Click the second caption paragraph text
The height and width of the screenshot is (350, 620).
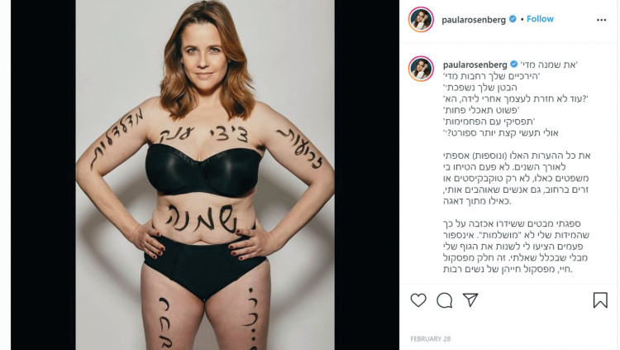pos(517,178)
